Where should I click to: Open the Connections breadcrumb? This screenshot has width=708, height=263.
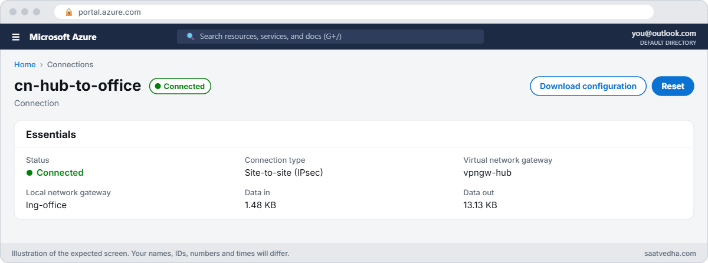point(70,65)
